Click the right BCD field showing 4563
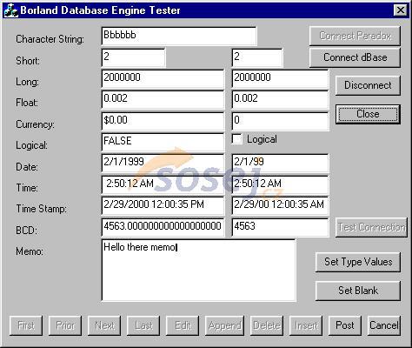The height and width of the screenshot is (348, 412). tap(281, 227)
